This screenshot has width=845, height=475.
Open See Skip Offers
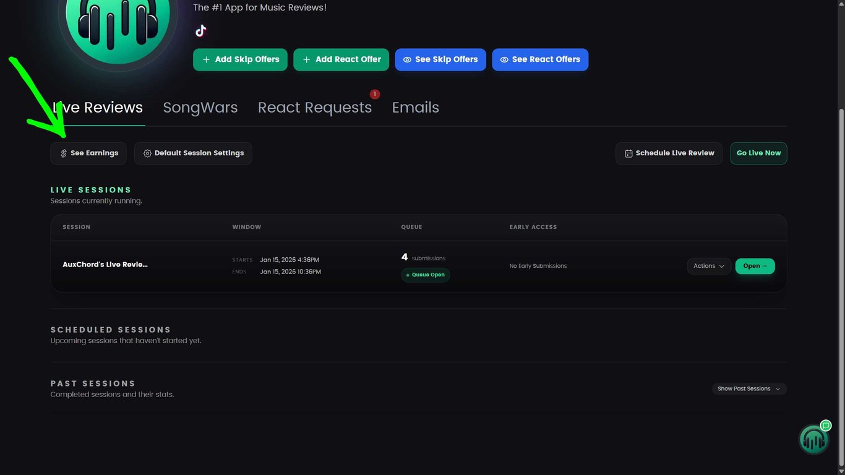tap(440, 59)
